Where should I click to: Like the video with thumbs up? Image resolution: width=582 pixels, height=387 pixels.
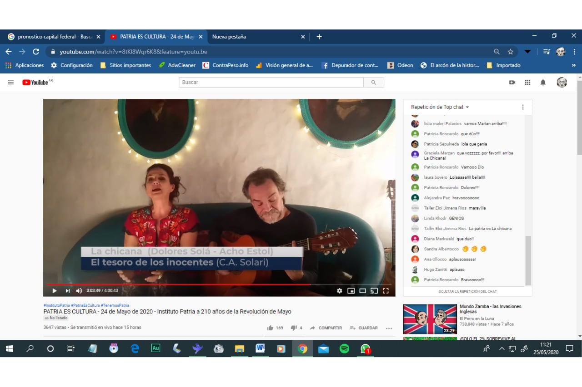[x=271, y=328]
